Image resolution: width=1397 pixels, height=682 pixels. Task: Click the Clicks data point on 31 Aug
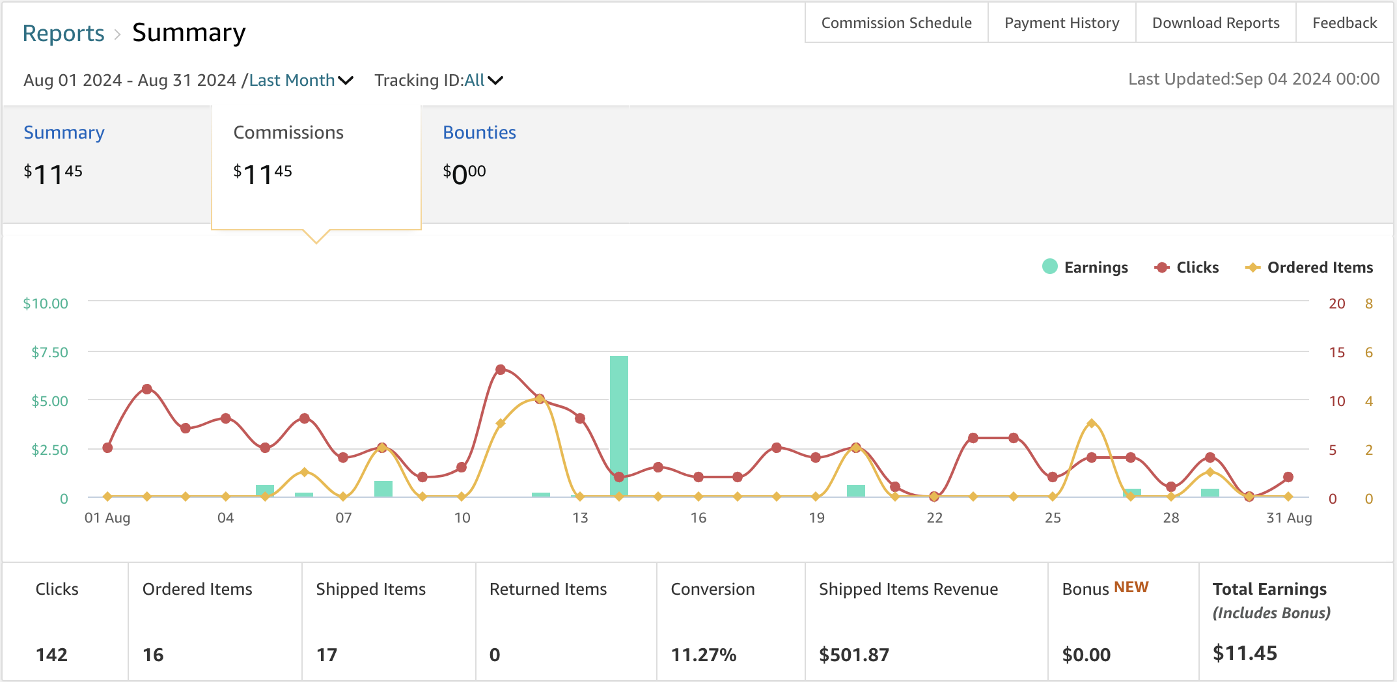(x=1288, y=477)
